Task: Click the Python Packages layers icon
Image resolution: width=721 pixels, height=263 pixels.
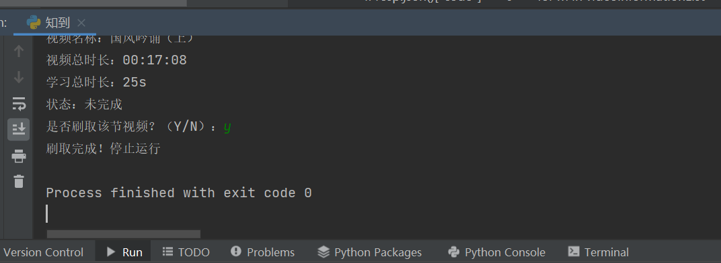Action: [x=324, y=252]
